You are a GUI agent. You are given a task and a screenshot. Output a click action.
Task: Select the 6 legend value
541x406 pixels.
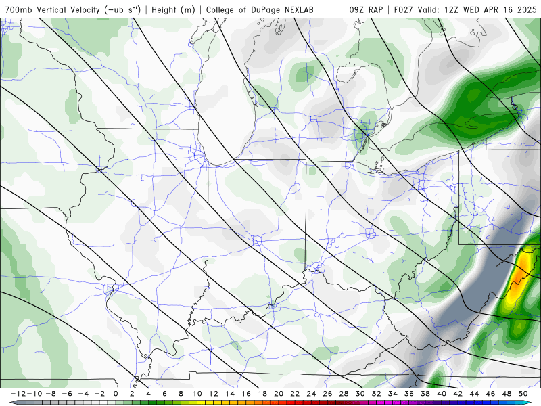[x=164, y=394]
